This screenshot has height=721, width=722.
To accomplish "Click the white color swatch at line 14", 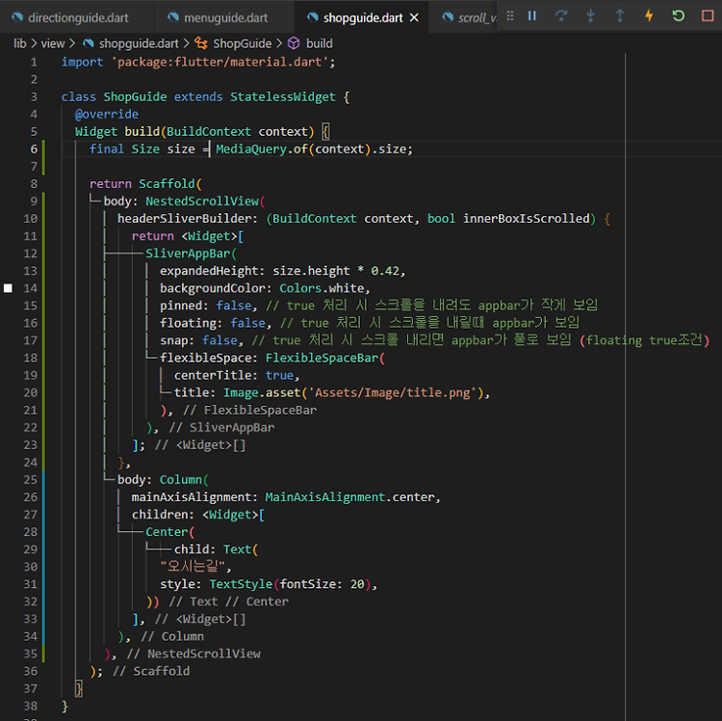I will point(8,288).
